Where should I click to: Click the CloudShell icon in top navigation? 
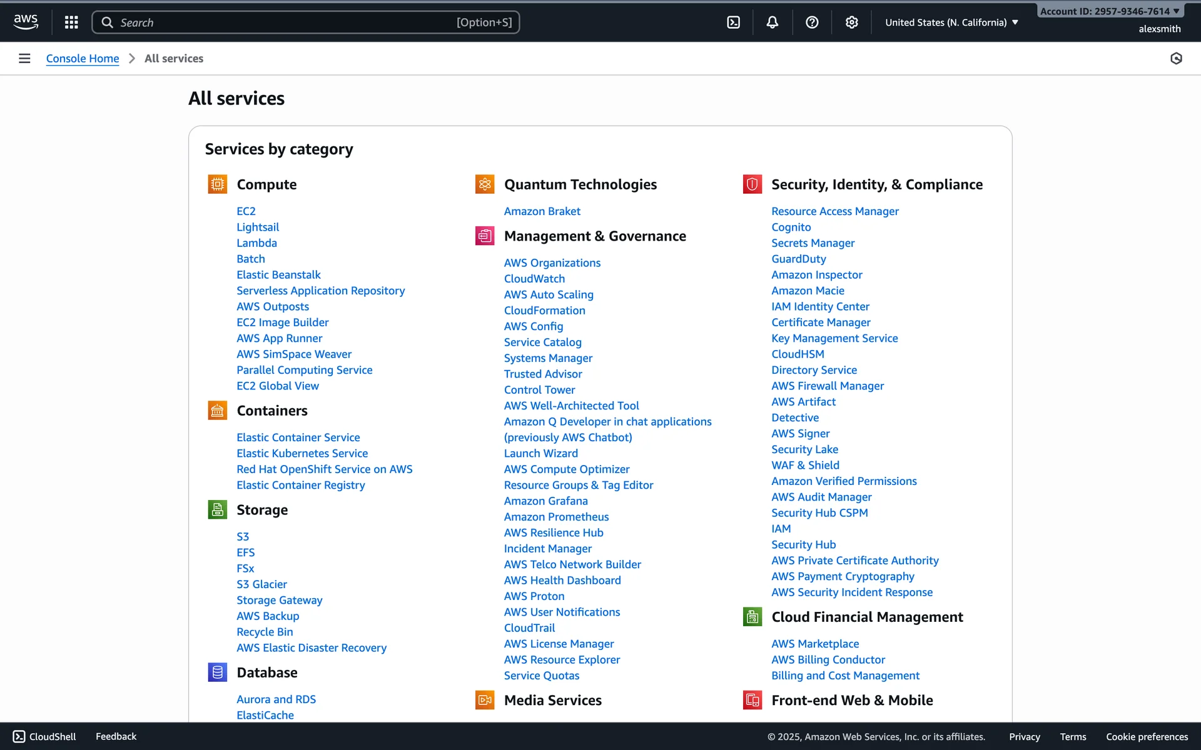click(x=733, y=22)
